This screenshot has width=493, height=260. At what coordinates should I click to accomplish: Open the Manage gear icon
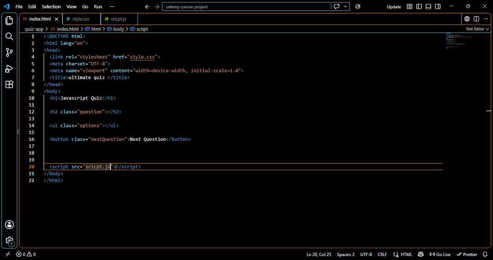coord(9,241)
